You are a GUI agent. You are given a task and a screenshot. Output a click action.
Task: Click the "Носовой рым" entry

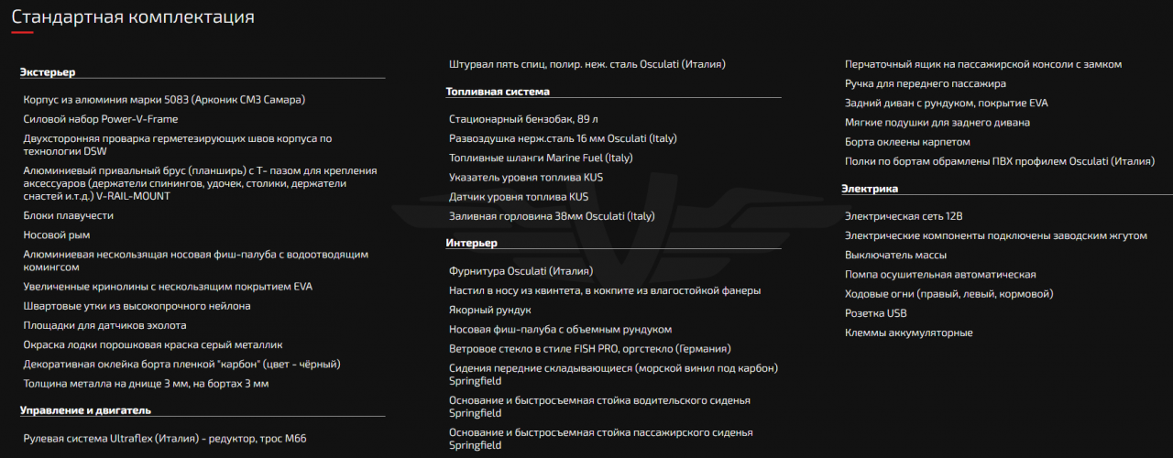point(55,234)
